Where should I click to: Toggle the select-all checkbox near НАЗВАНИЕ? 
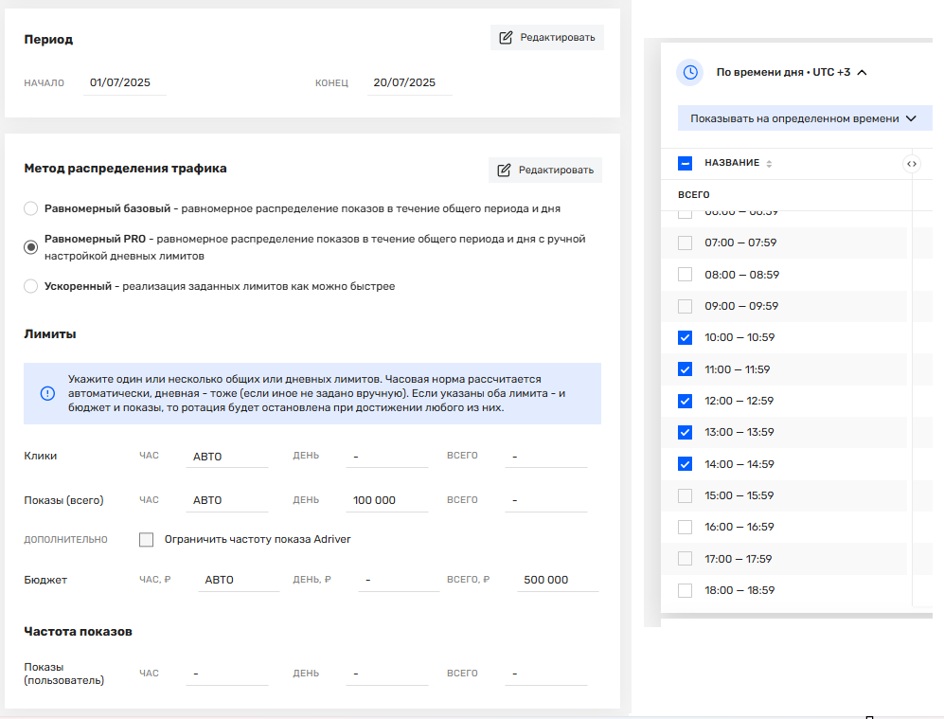(x=685, y=163)
